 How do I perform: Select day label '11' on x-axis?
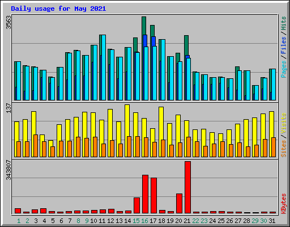[102, 221]
